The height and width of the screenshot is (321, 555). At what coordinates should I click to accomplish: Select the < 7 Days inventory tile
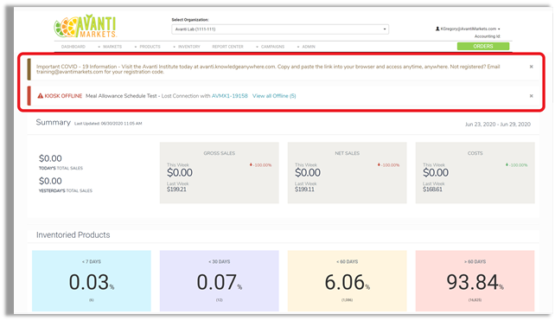pyautogui.click(x=92, y=281)
